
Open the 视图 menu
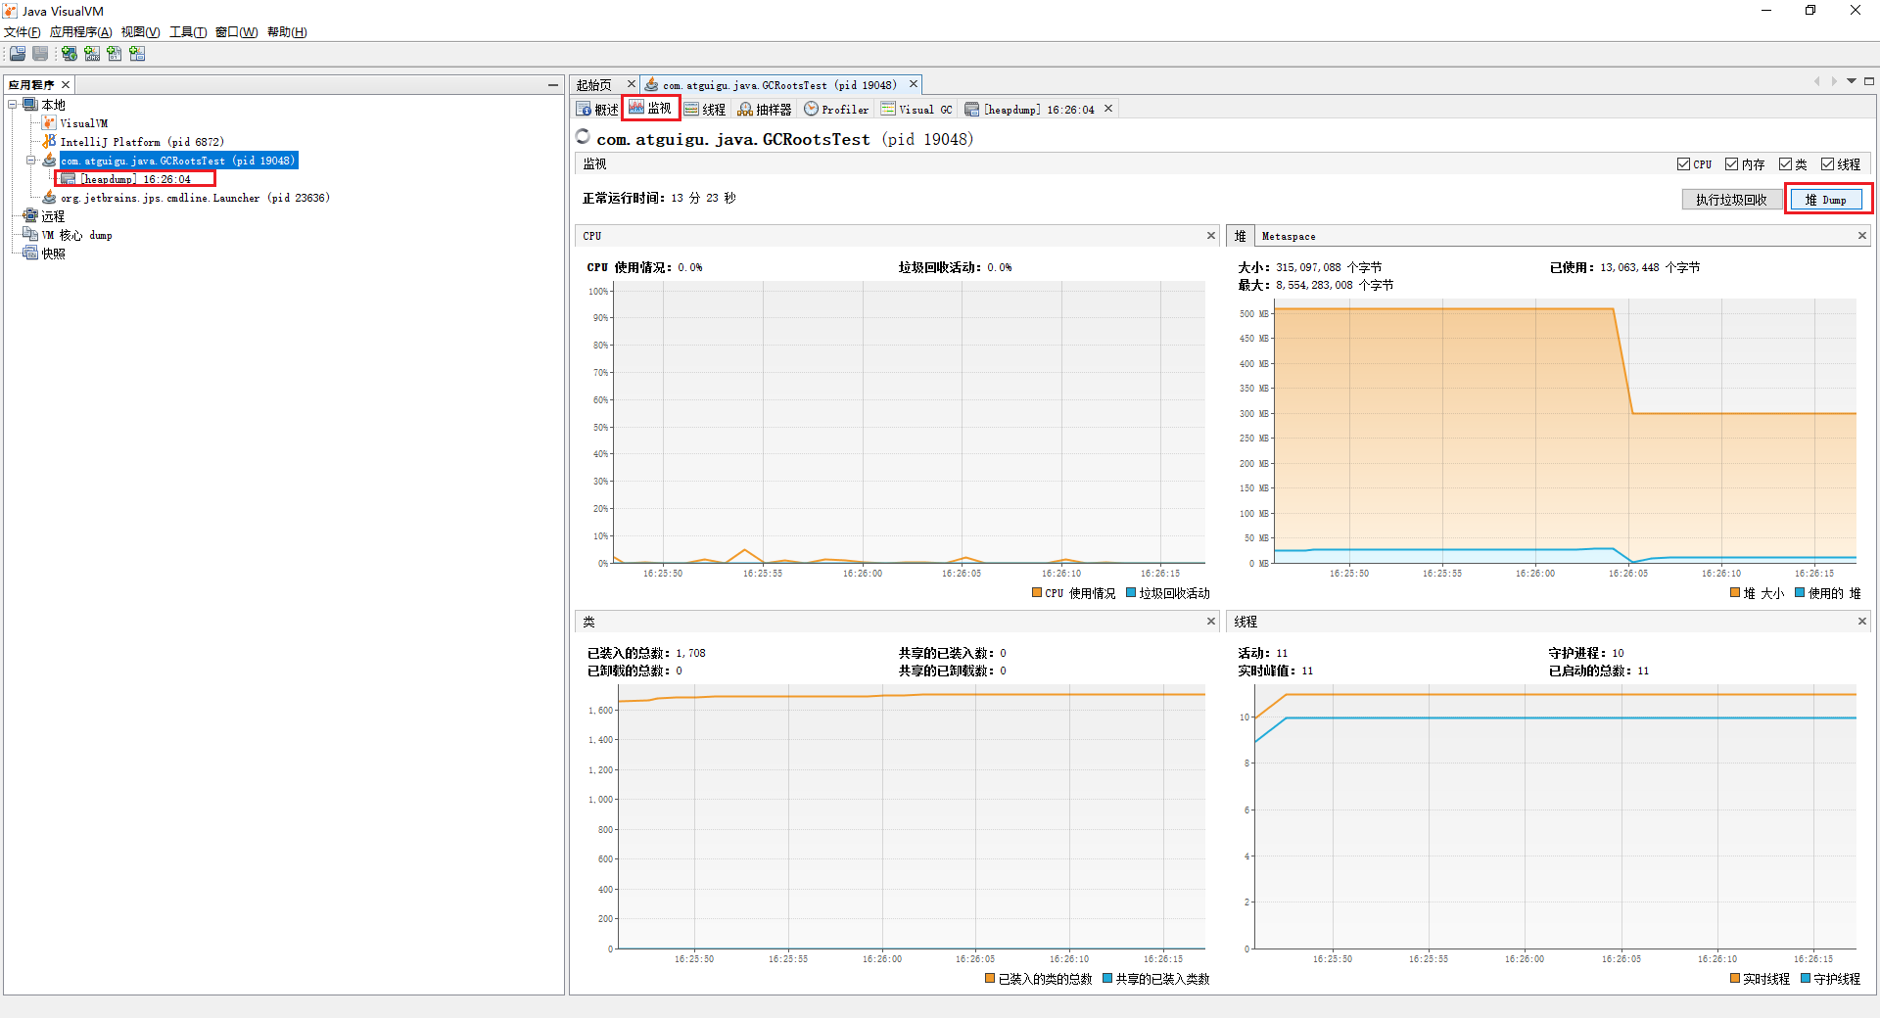(141, 32)
